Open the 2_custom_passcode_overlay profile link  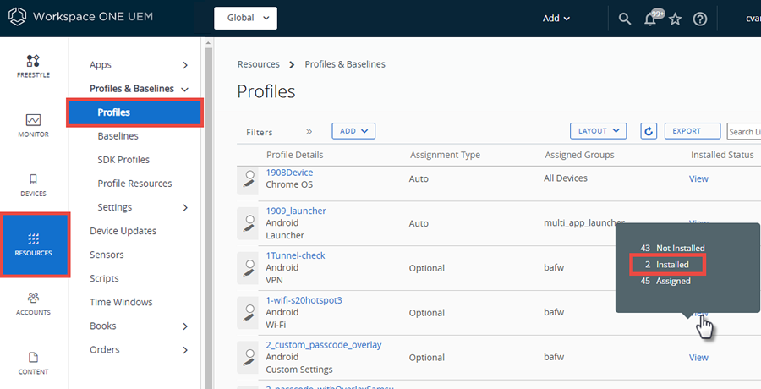(x=324, y=345)
